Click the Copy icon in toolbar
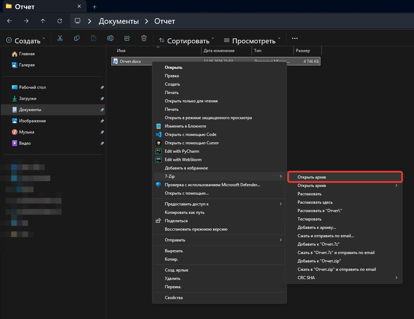Screen dimensions: 414x319 click(x=77, y=38)
